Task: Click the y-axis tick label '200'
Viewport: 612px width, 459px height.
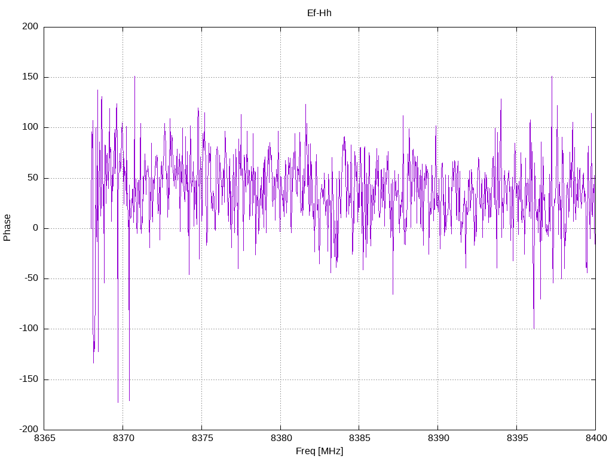Action: [x=30, y=26]
